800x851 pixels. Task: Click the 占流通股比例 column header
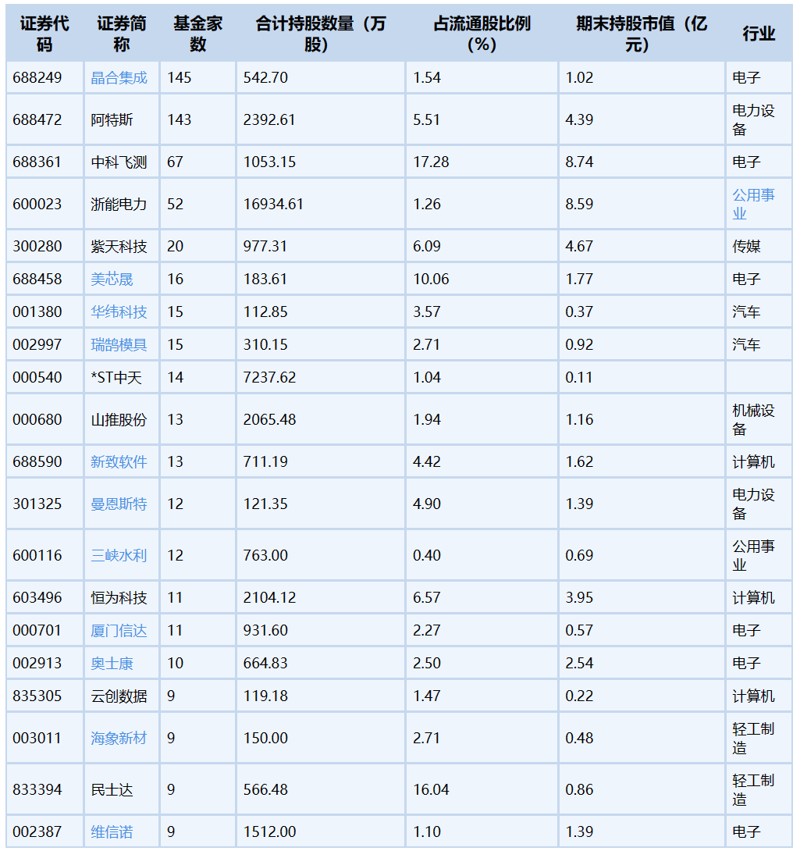(x=482, y=34)
